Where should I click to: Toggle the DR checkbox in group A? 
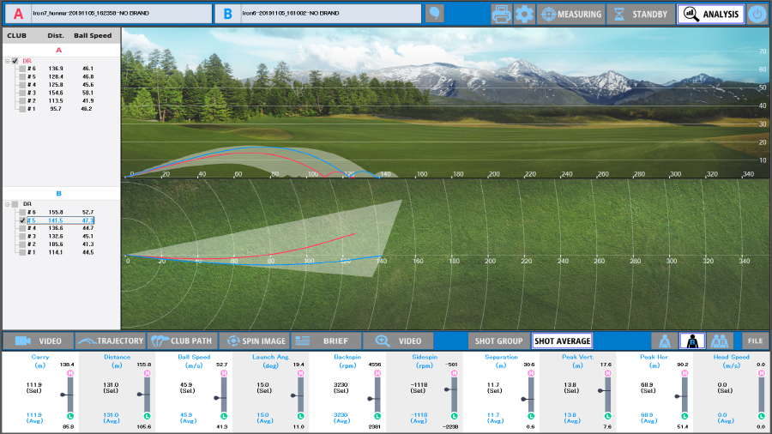(x=15, y=61)
